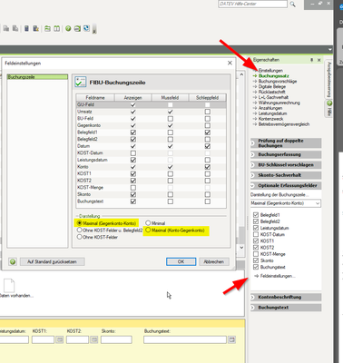Click the green printer-style toolbar icon
The image size is (343, 363).
[77, 28]
